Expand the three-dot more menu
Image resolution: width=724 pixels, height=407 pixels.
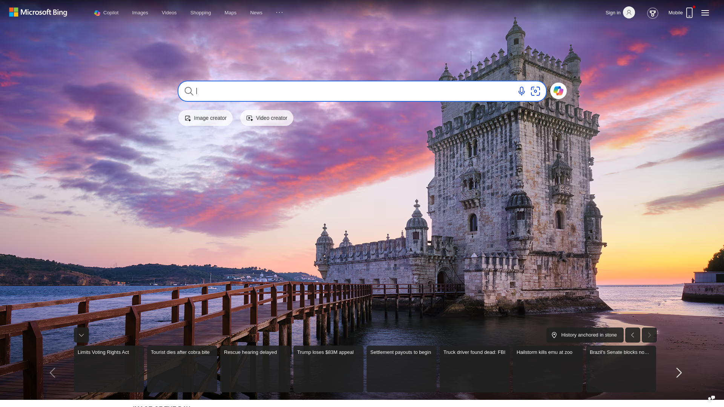(279, 12)
